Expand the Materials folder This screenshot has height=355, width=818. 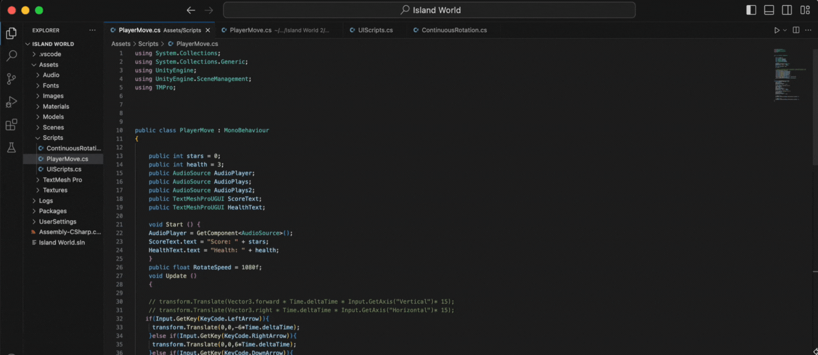tap(63, 106)
